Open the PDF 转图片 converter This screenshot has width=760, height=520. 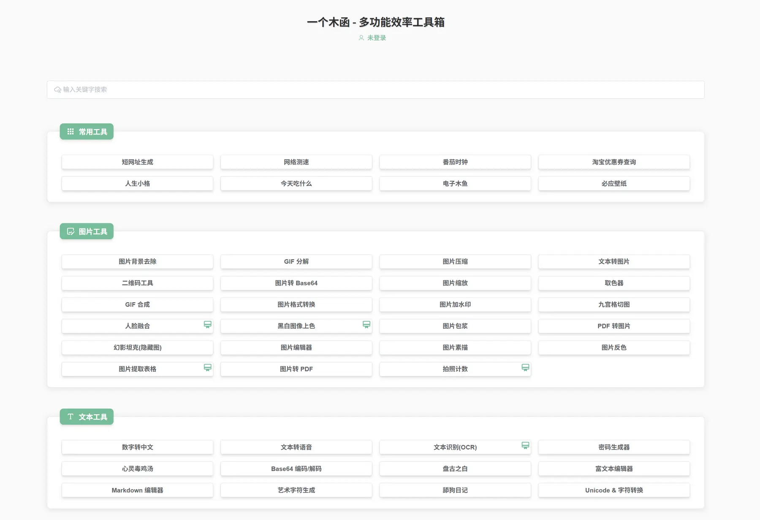pyautogui.click(x=614, y=326)
